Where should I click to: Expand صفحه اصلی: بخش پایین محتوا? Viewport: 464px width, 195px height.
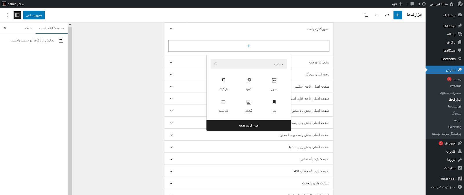(x=249, y=147)
